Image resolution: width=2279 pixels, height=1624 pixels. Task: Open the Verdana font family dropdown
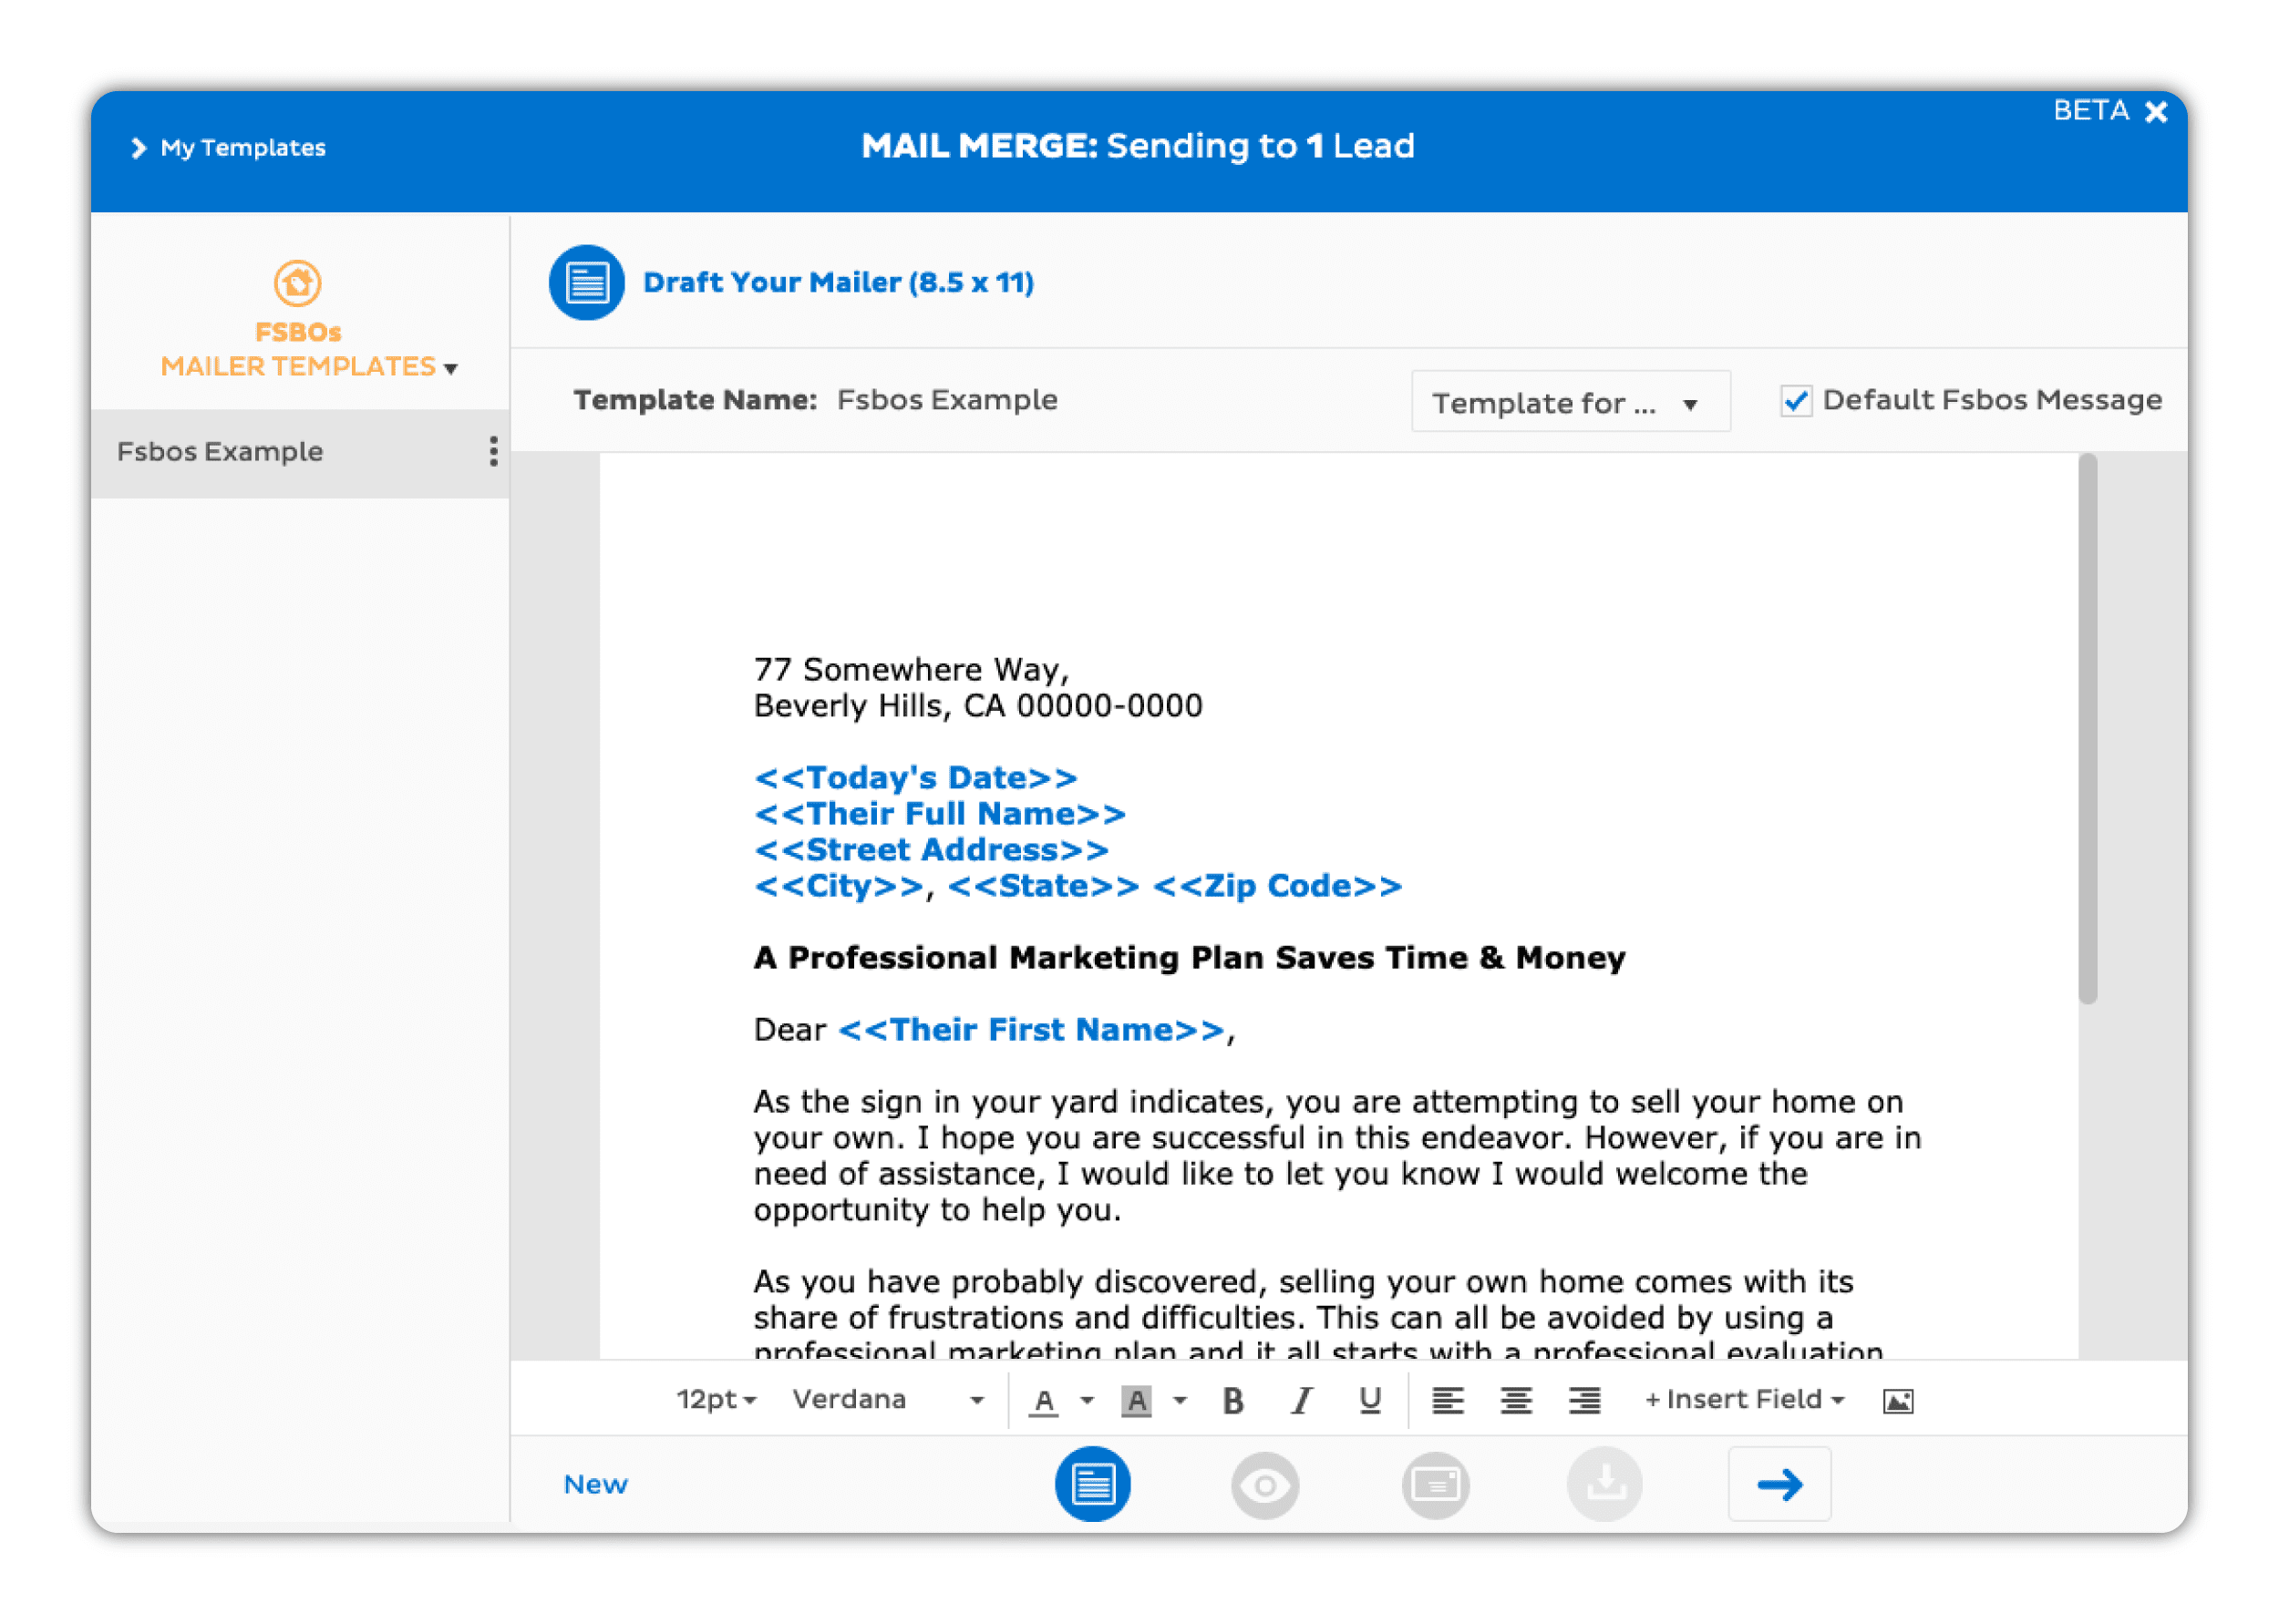(x=887, y=1400)
